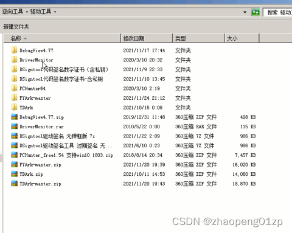
Task: Click the size value 16,020 KB
Action: [x=244, y=165]
